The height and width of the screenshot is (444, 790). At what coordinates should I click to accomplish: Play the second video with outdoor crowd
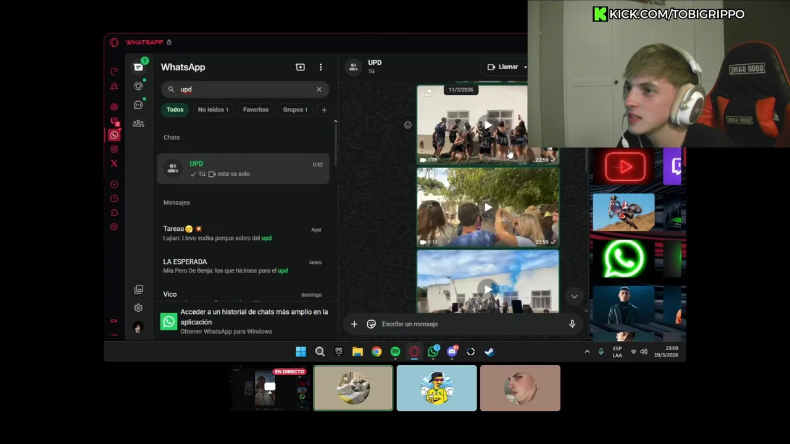click(488, 207)
